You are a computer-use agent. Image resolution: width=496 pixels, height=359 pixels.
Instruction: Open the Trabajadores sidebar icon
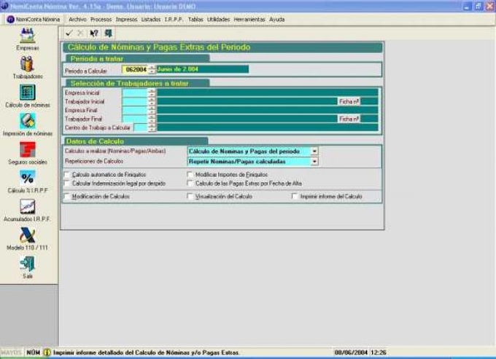[x=28, y=64]
